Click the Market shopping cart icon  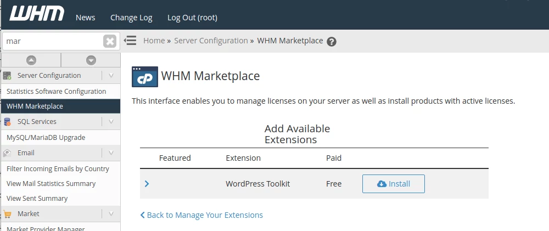coord(7,214)
